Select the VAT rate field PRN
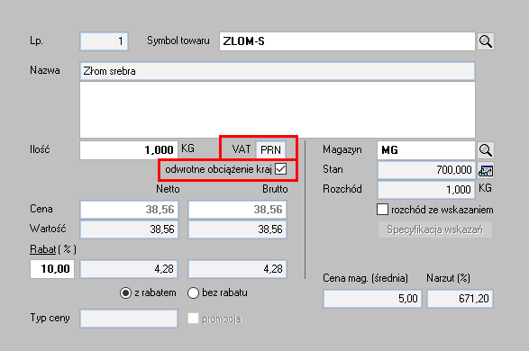 click(x=270, y=150)
